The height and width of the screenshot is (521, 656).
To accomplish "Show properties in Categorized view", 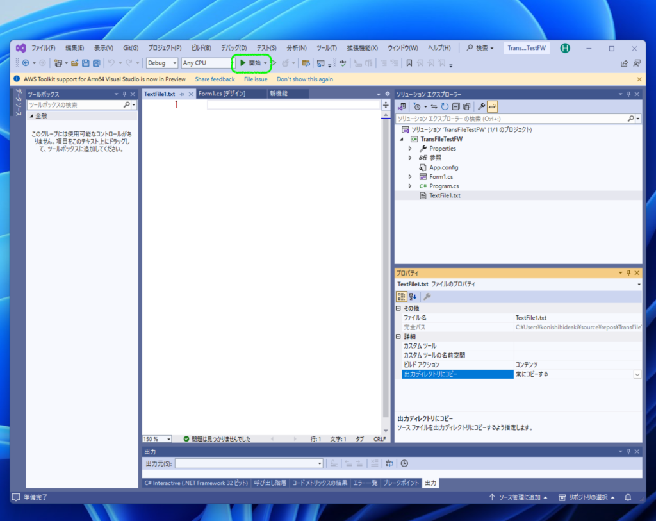I will click(x=401, y=297).
